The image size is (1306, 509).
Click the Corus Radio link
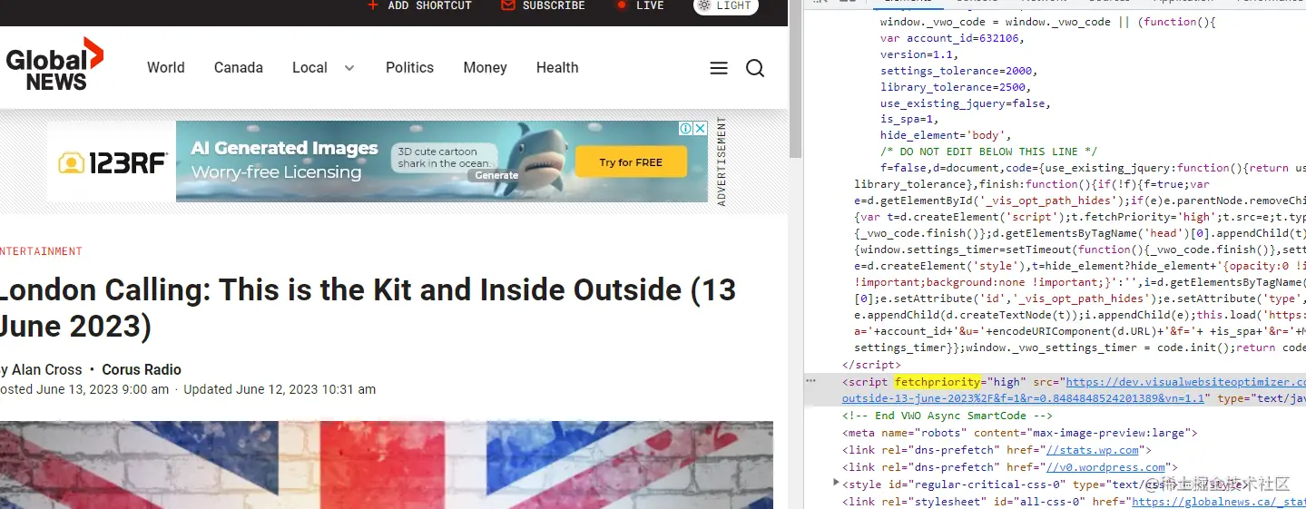142,370
